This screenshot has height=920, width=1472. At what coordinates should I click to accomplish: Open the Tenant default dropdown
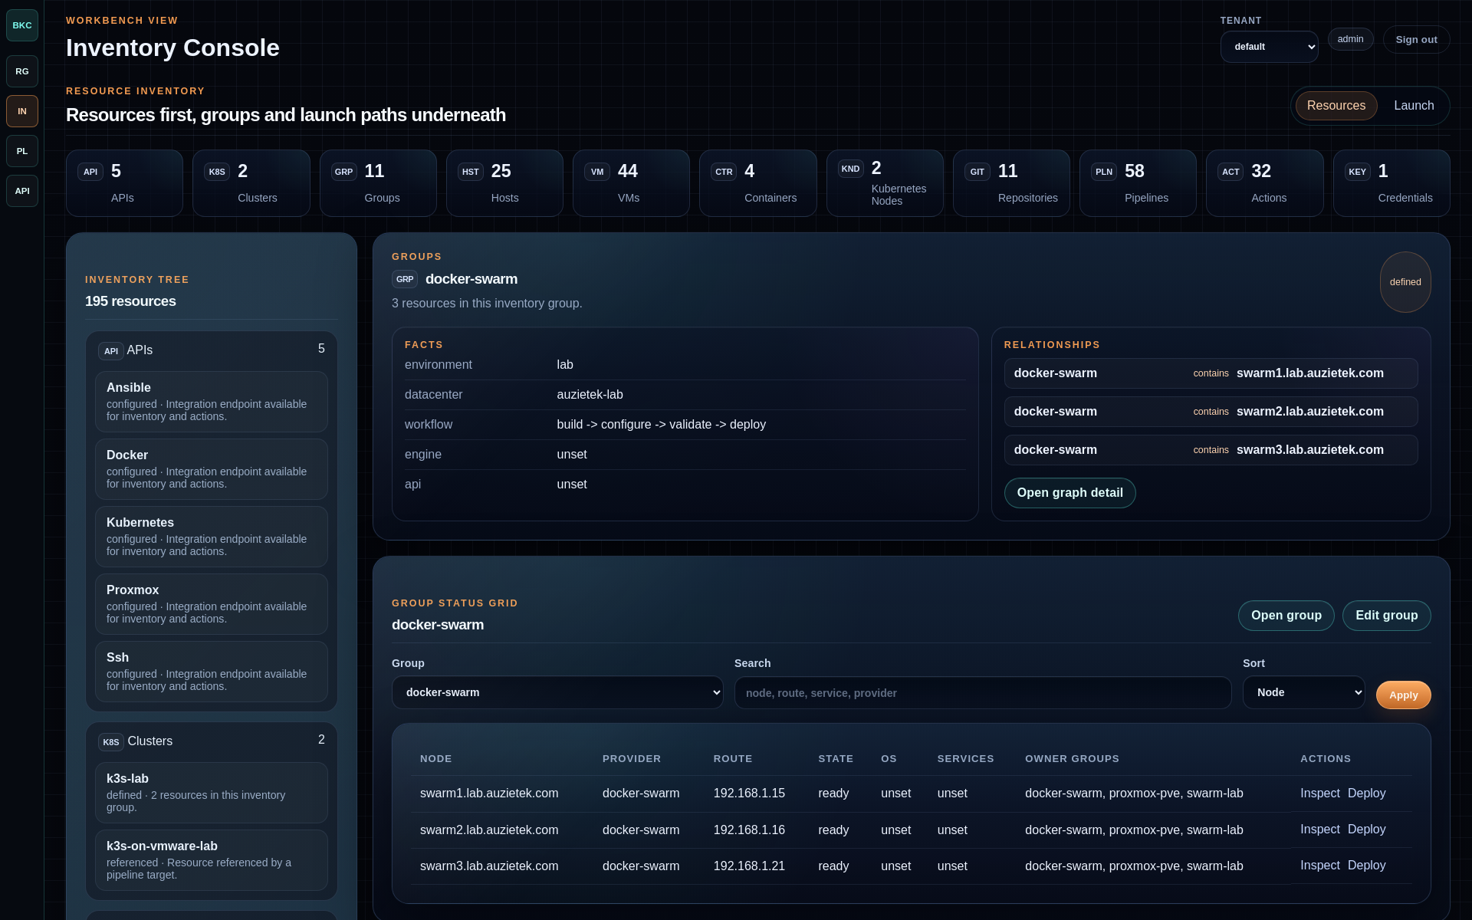tap(1270, 47)
